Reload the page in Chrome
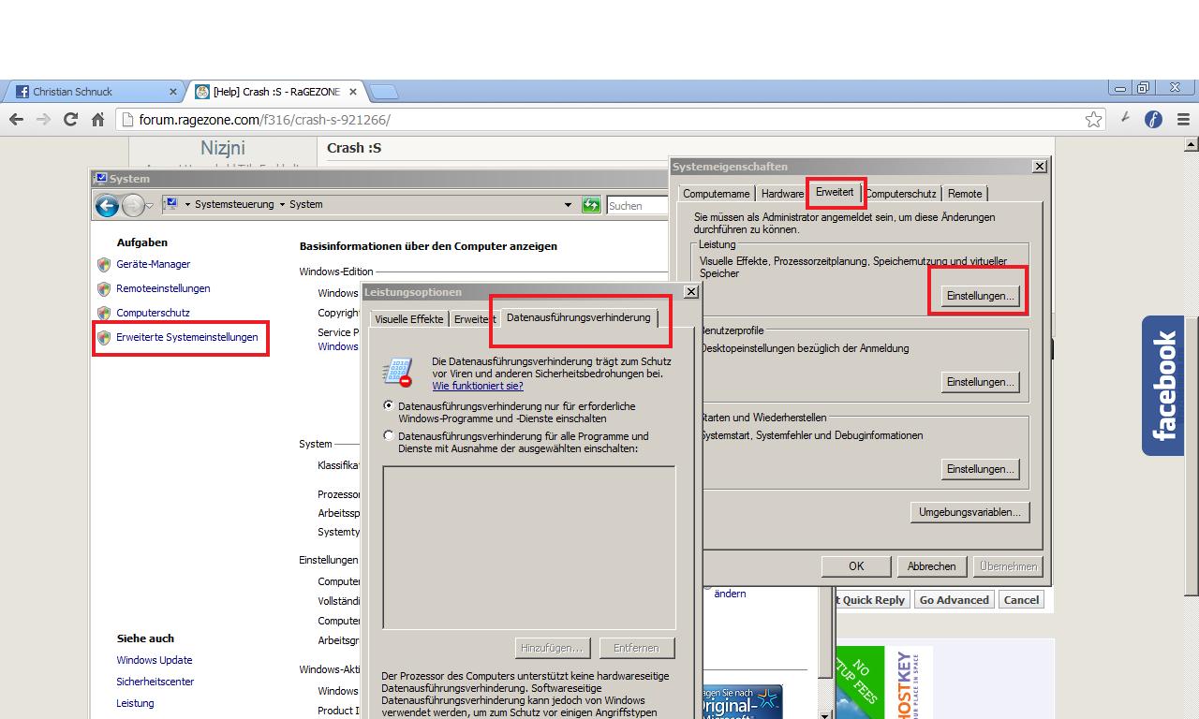Image resolution: width=1199 pixels, height=719 pixels. (70, 120)
